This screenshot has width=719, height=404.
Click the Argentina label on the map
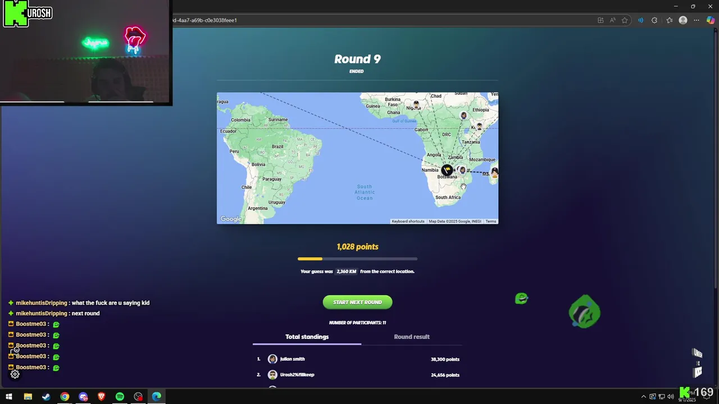tap(258, 208)
